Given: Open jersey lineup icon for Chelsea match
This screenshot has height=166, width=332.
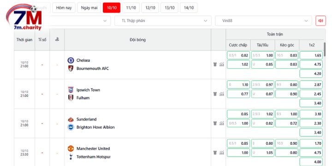Looking at the screenshot, I should point(215,65).
